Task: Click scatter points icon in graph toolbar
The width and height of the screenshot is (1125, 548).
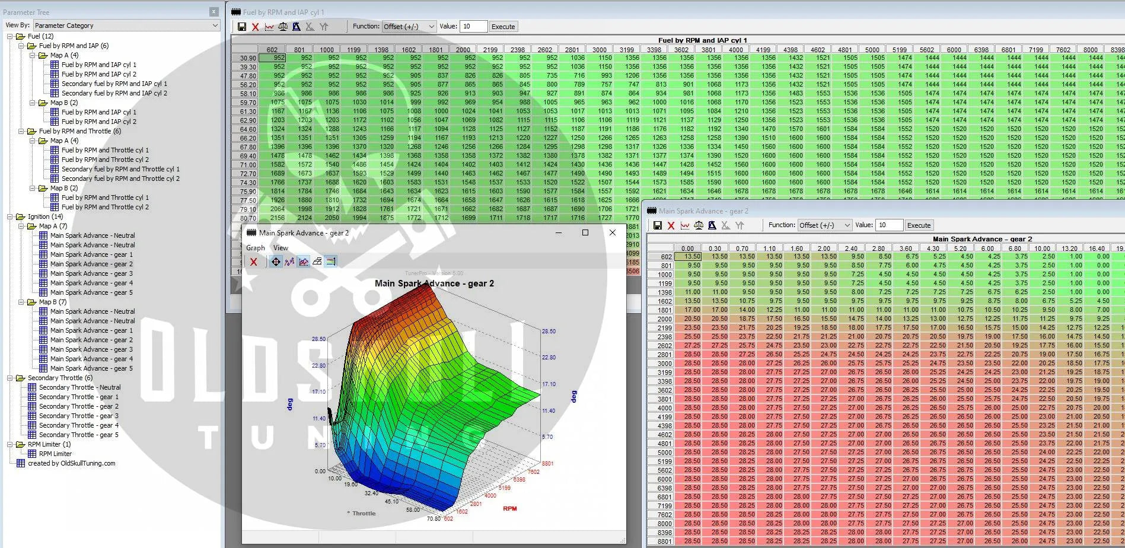Action: (289, 262)
